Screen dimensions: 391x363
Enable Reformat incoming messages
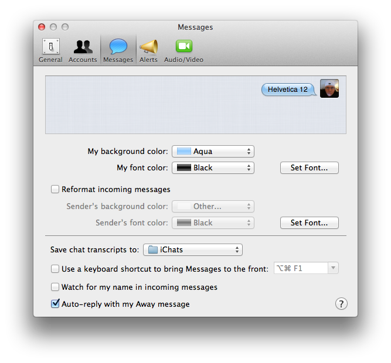point(55,189)
